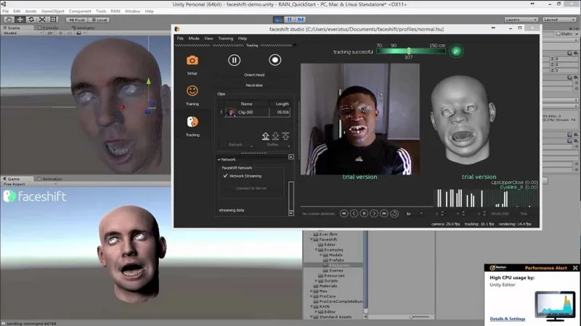Click the distance slider handle at 107
Screen dimensions: 581x326
409,51
